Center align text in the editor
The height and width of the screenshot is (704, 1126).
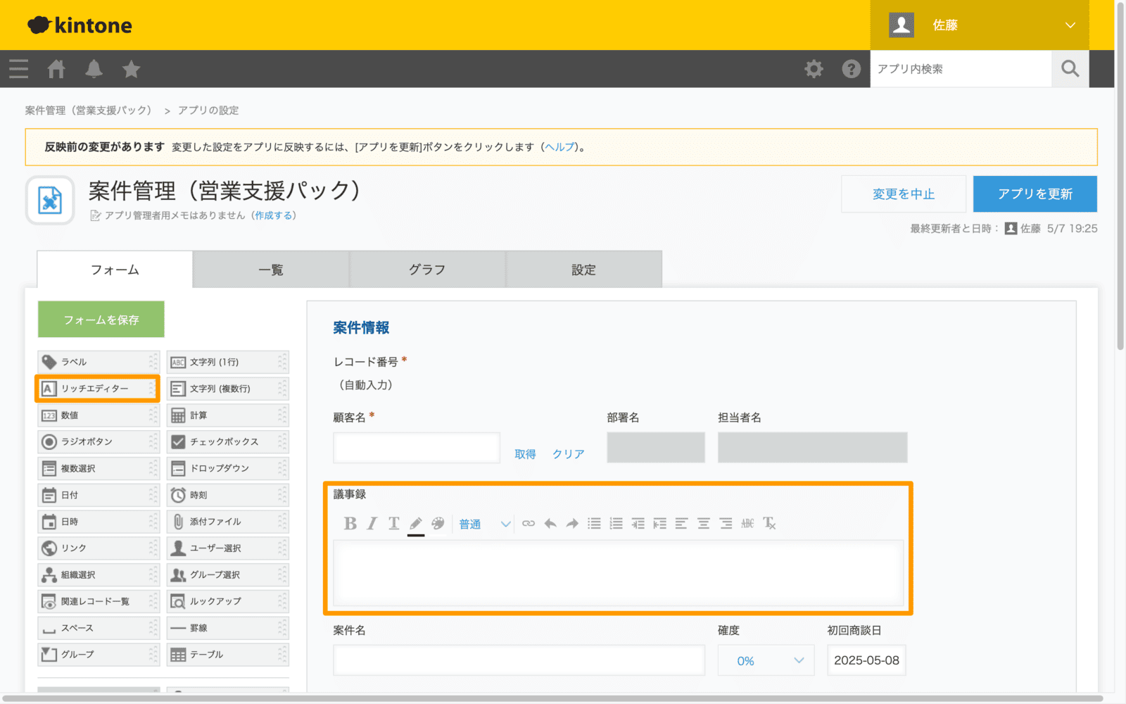pyautogui.click(x=704, y=523)
